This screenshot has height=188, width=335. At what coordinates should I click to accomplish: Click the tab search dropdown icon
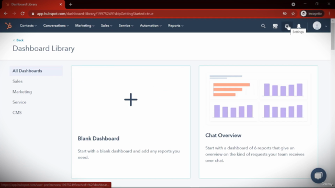(293, 4)
